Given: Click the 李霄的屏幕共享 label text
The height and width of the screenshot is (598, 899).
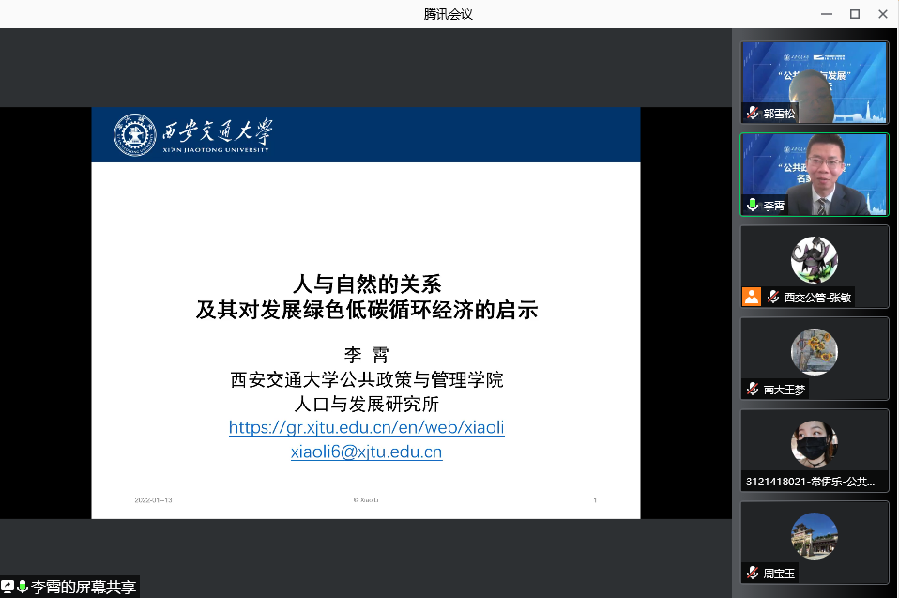Looking at the screenshot, I should (84, 588).
